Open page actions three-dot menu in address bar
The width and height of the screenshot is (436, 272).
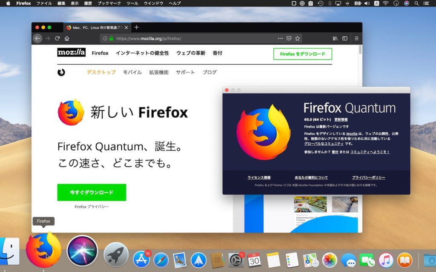coord(280,38)
